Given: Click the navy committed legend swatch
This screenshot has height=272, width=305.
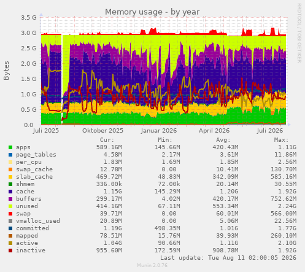Looking at the screenshot, I should click(10, 228).
